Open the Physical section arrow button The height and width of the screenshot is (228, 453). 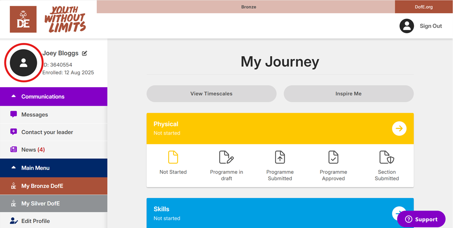pos(399,128)
